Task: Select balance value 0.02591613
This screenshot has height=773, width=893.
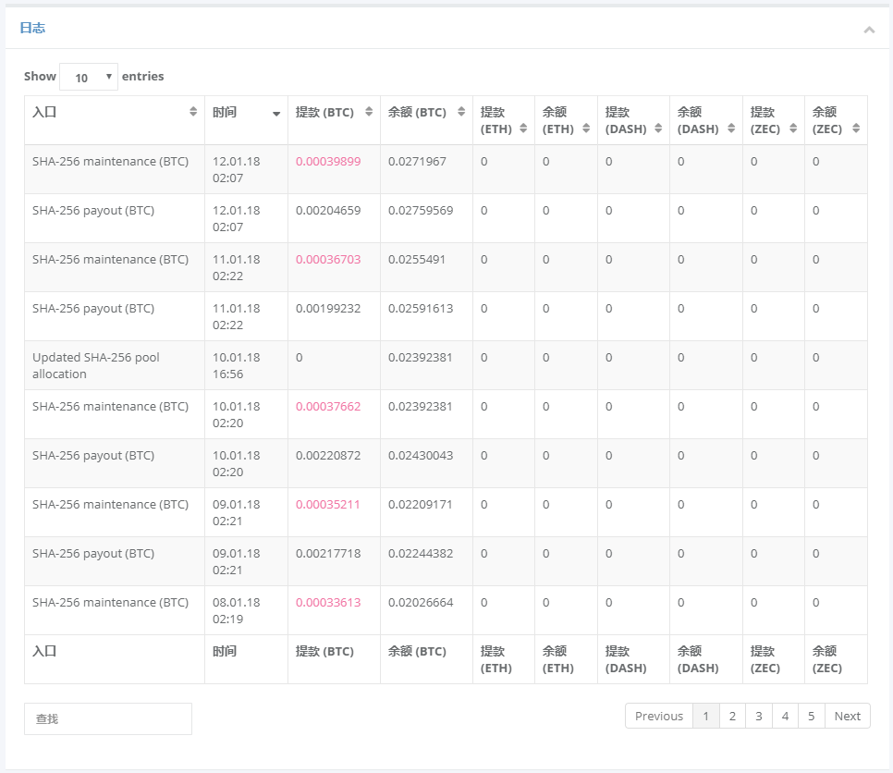Action: (421, 308)
